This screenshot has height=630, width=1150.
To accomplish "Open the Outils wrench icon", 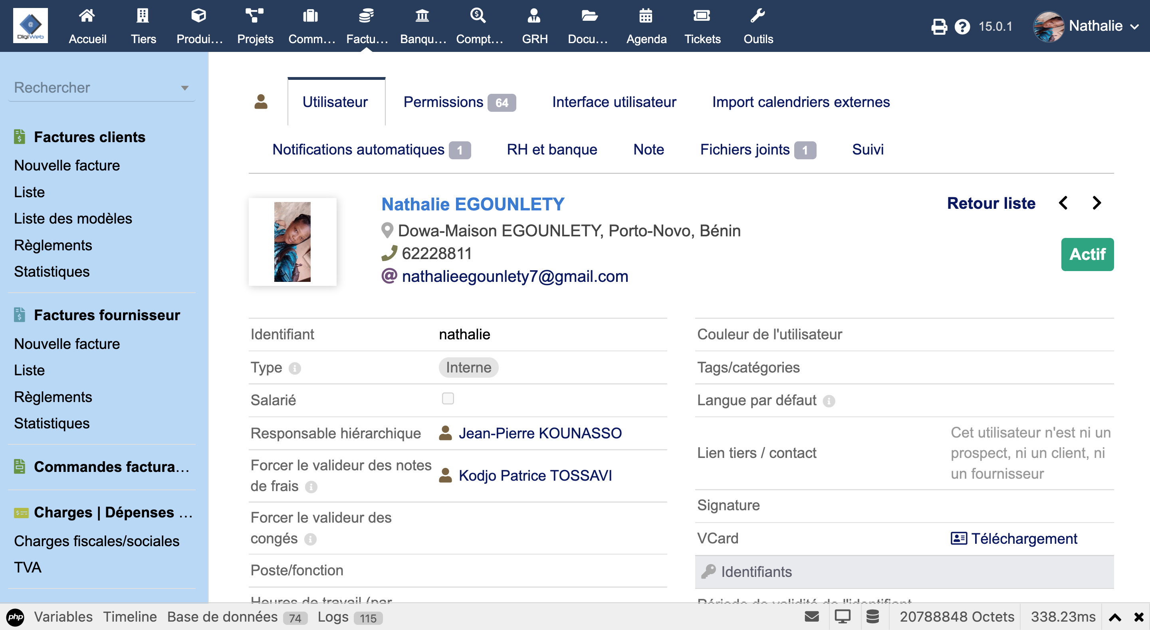I will [757, 16].
